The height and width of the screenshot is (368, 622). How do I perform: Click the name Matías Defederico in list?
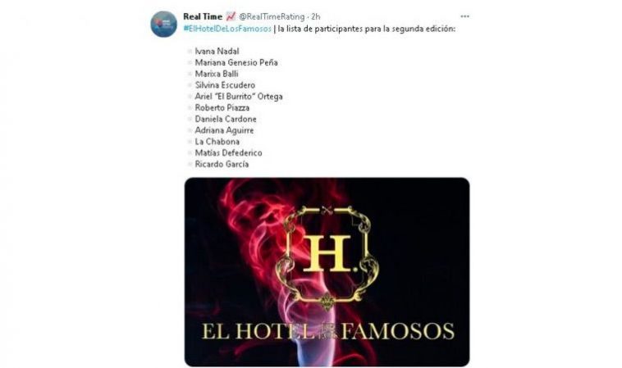tap(228, 153)
